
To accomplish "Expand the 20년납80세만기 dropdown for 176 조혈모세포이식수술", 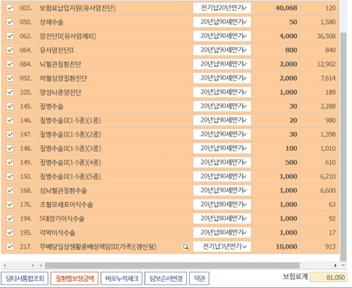I will tap(221, 204).
